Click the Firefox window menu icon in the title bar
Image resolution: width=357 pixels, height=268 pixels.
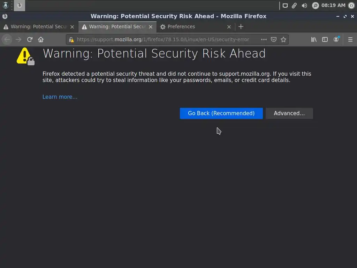(x=5, y=16)
